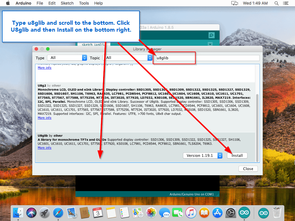
Task: Open More info link above U8g2 entry
Action: pyautogui.click(x=45, y=68)
